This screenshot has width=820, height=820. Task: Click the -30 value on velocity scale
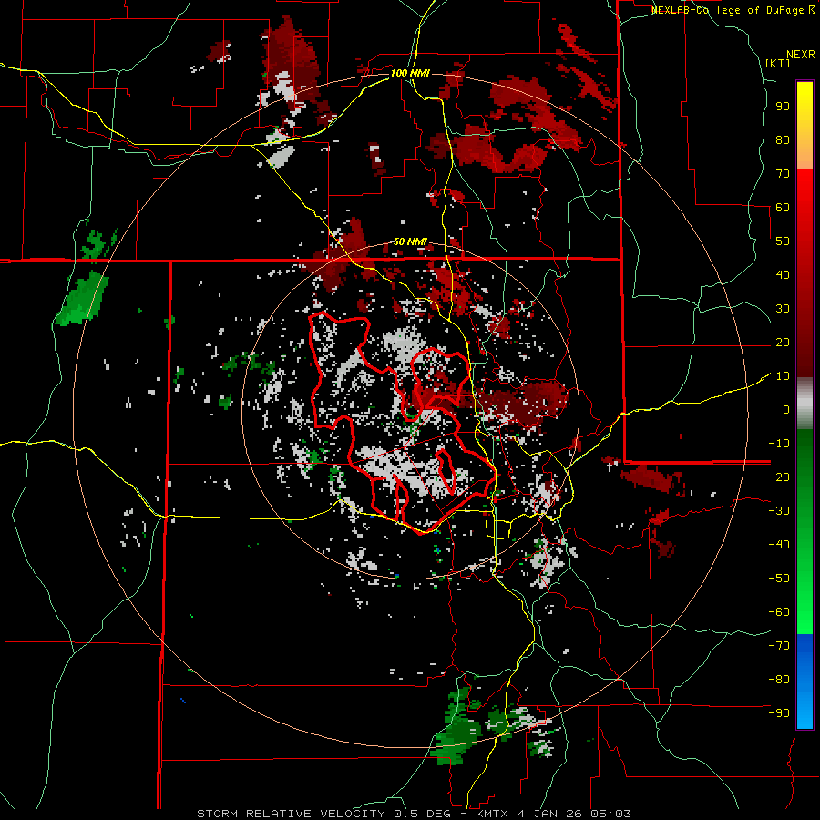779,511
